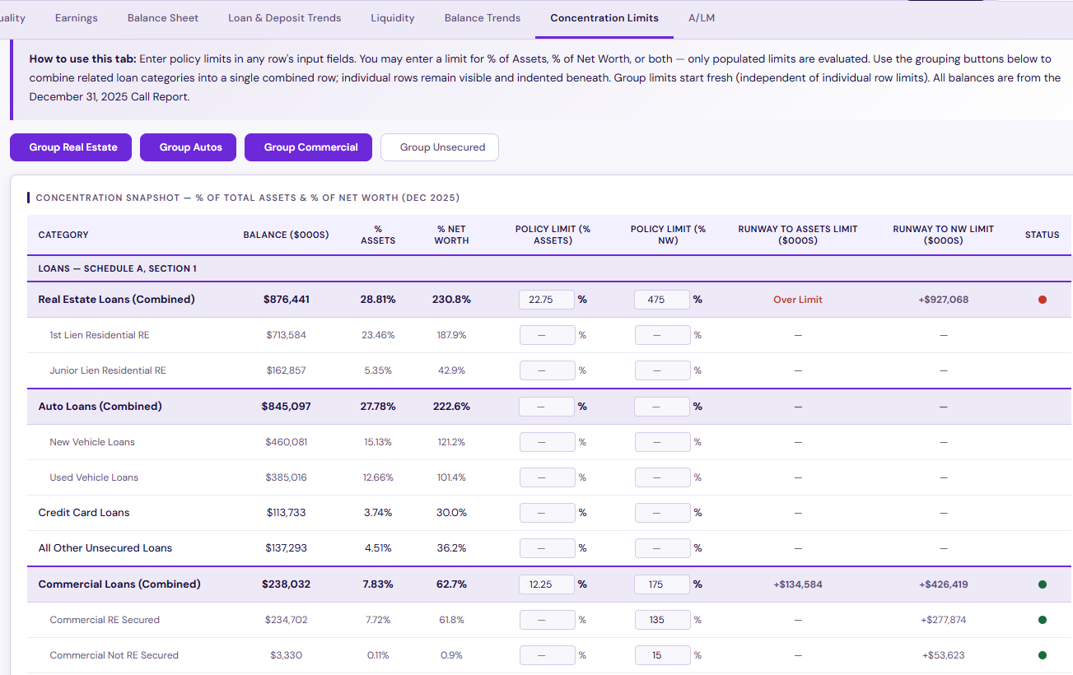Toggle the Group Real Estate button
1073x675 pixels.
click(73, 147)
